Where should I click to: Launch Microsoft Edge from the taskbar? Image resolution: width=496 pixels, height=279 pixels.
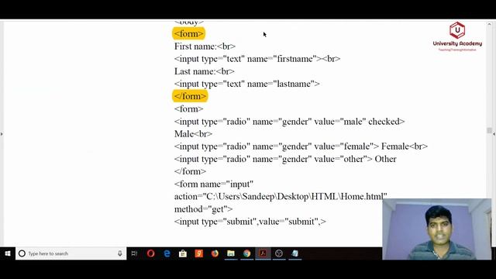(x=167, y=253)
